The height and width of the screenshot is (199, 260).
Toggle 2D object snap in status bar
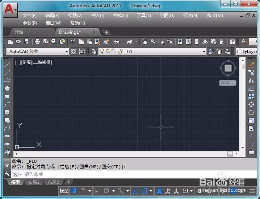pyautogui.click(x=144, y=191)
